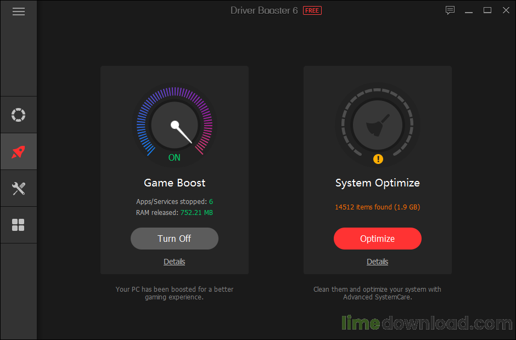Click the yellow warning exclamation icon
516x340 pixels.
(x=377, y=159)
